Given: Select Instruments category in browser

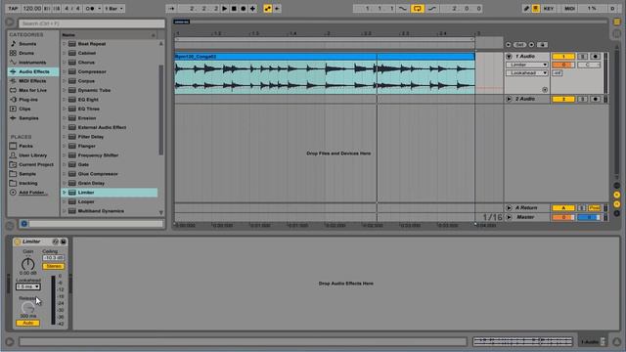Looking at the screenshot, I should coord(32,63).
